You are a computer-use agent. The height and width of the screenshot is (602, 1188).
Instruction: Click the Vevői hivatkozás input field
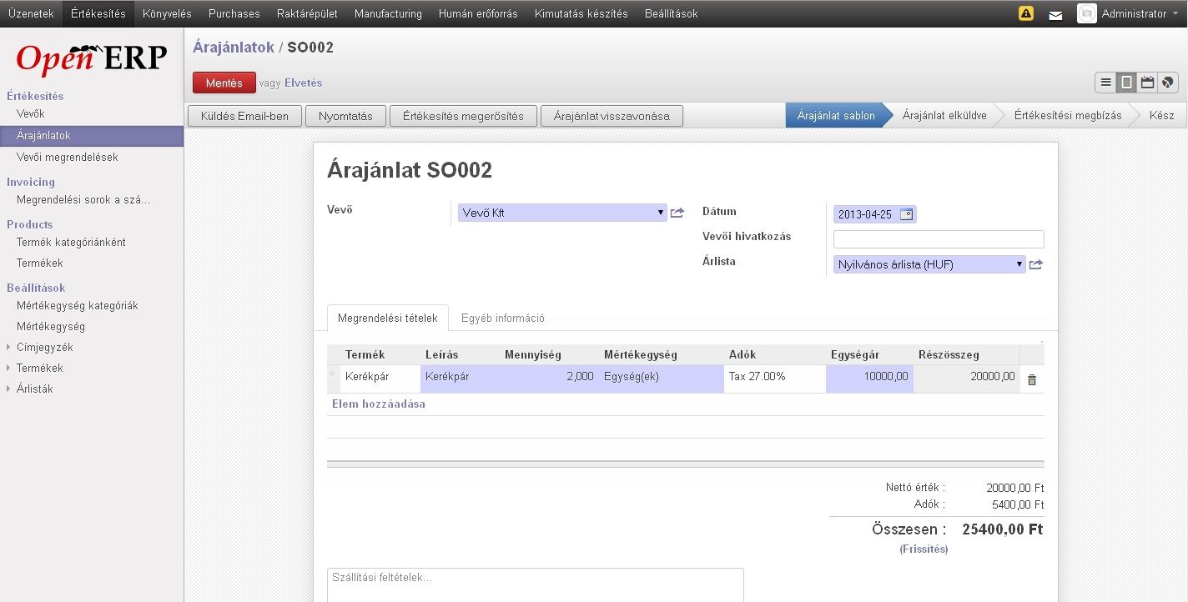[939, 239]
